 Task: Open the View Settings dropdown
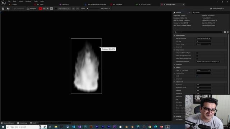[x=217, y=9]
